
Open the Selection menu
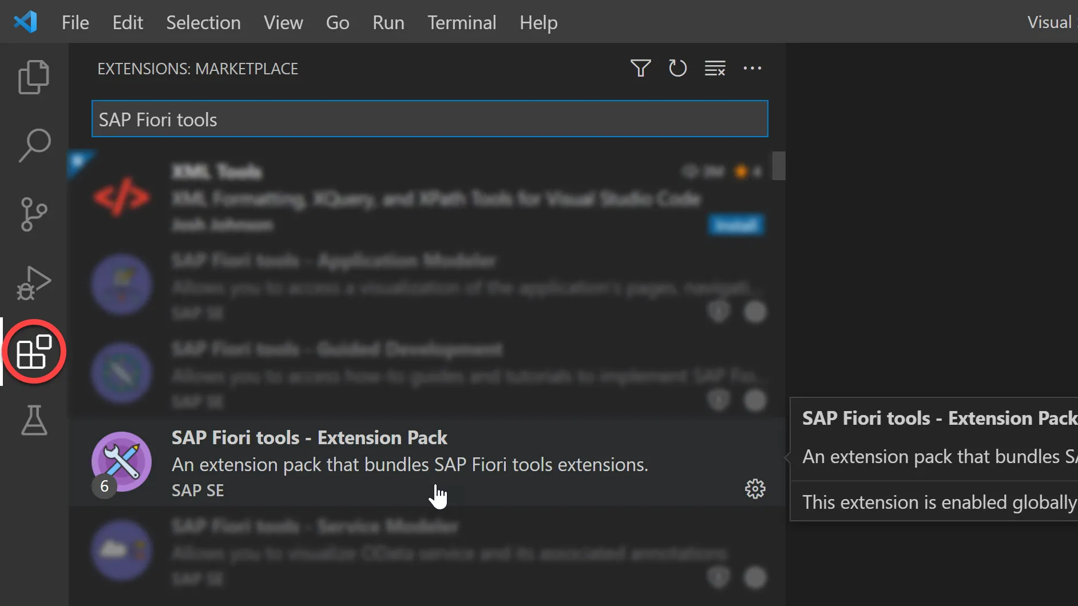click(x=203, y=22)
